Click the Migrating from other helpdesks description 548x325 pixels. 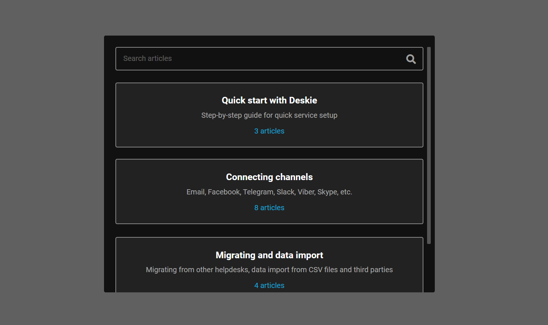269,270
